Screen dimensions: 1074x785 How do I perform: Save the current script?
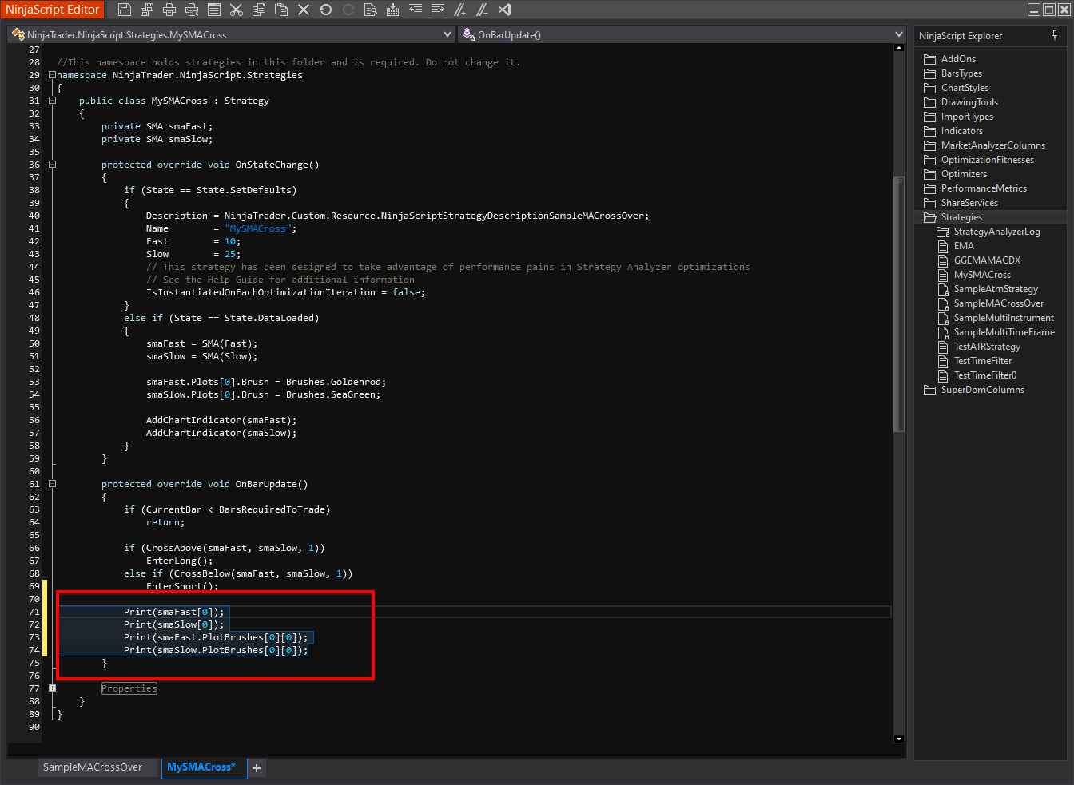pos(124,10)
